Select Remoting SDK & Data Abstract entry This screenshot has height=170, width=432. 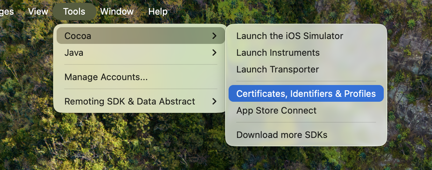pyautogui.click(x=130, y=101)
